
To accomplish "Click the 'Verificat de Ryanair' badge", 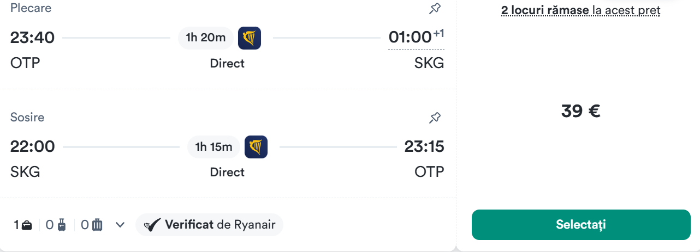I will tap(210, 225).
